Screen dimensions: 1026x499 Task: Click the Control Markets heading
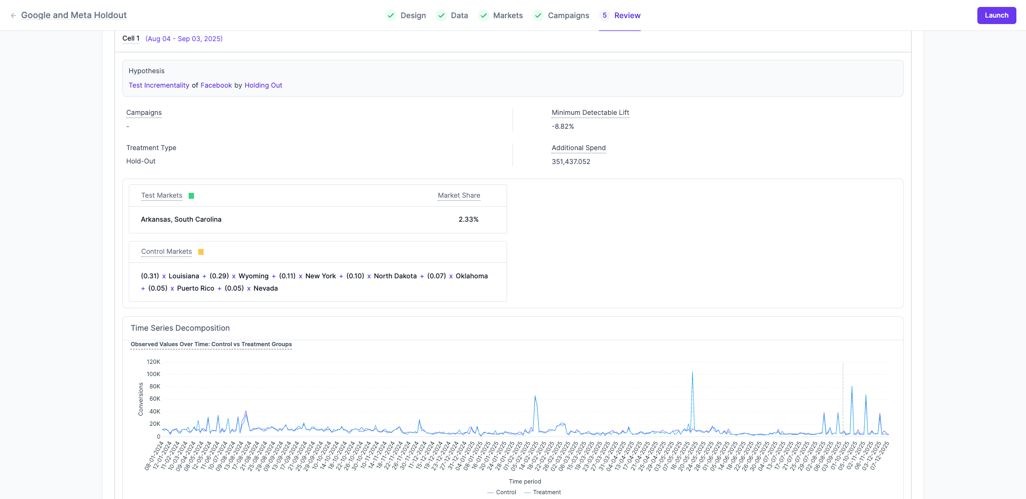tap(166, 252)
